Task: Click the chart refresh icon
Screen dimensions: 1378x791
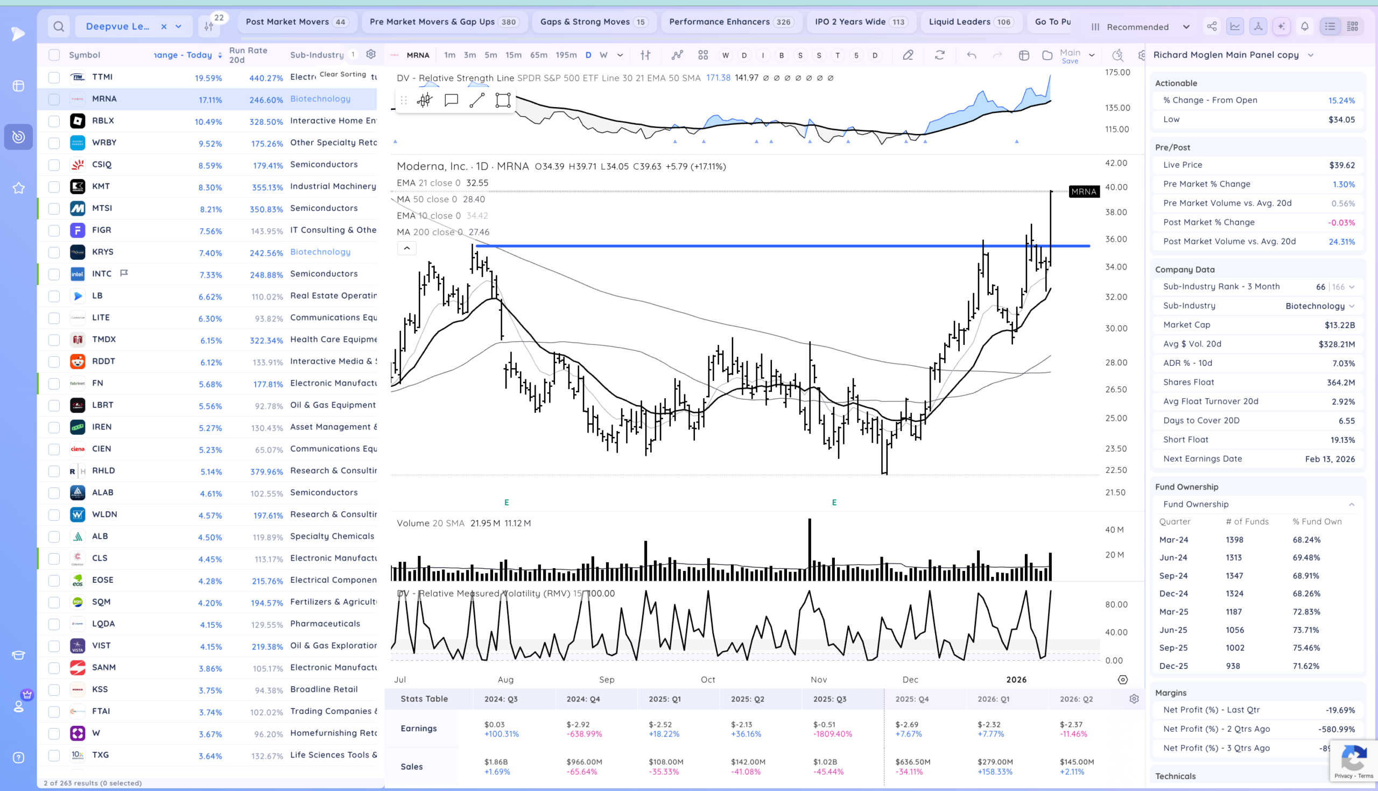Action: pyautogui.click(x=939, y=55)
